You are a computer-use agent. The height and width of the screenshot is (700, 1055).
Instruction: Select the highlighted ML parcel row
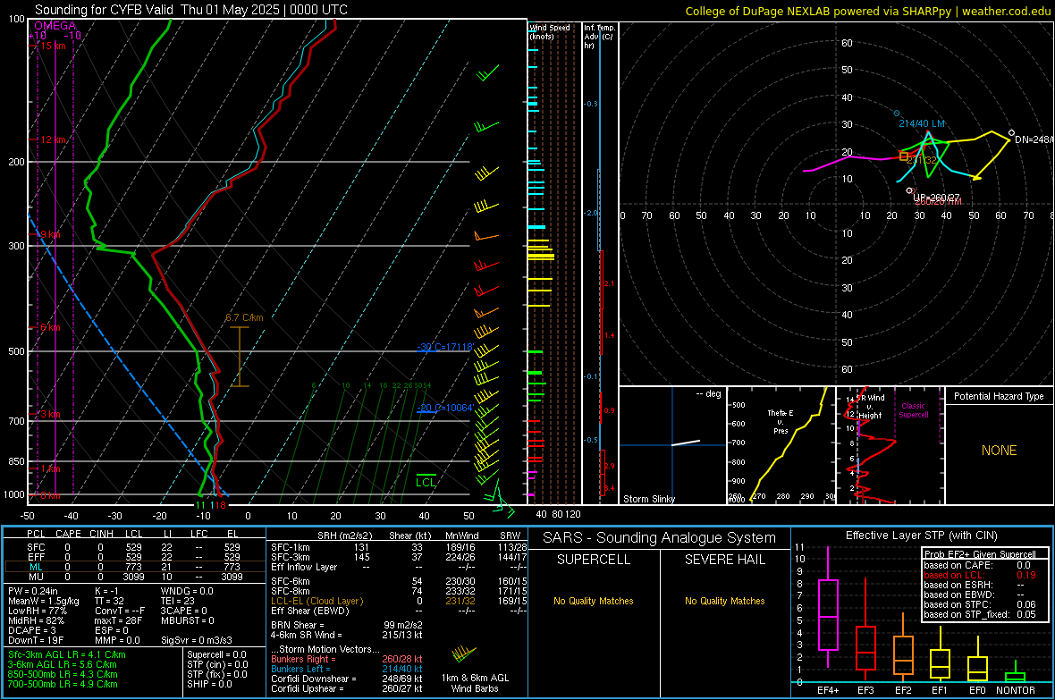pyautogui.click(x=135, y=567)
